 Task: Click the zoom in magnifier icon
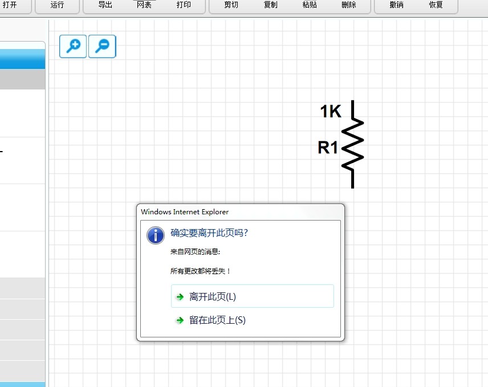(73, 46)
